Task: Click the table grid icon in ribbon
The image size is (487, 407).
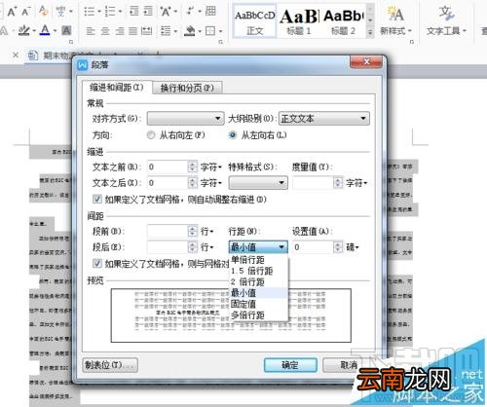Action: click(x=210, y=12)
